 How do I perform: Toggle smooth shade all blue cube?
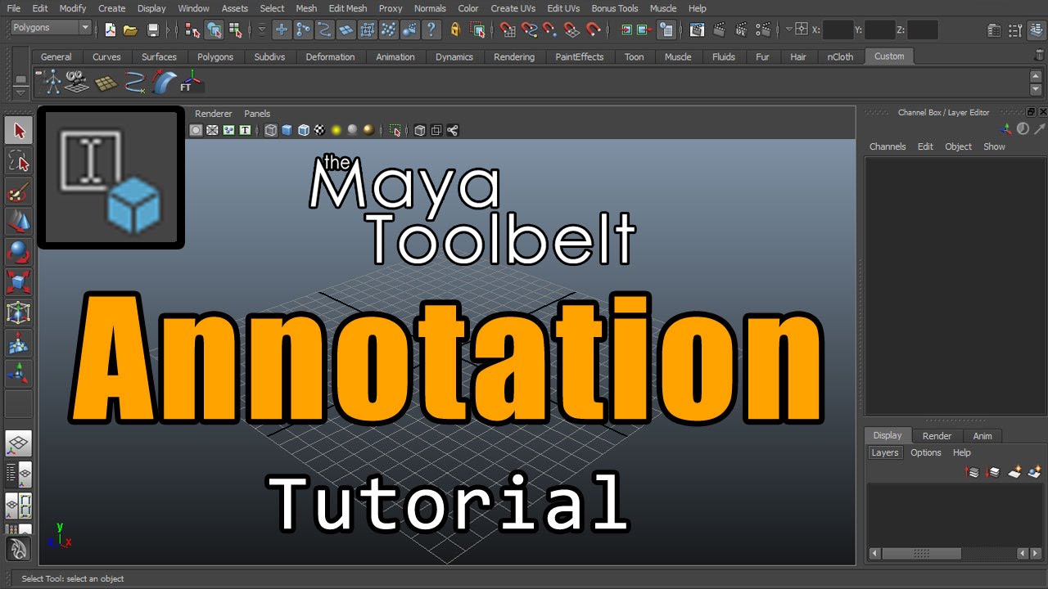(x=287, y=130)
